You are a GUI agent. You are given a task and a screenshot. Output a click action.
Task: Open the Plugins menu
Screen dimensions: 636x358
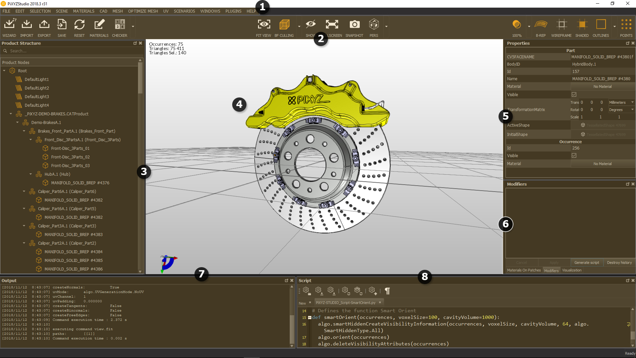233,11
